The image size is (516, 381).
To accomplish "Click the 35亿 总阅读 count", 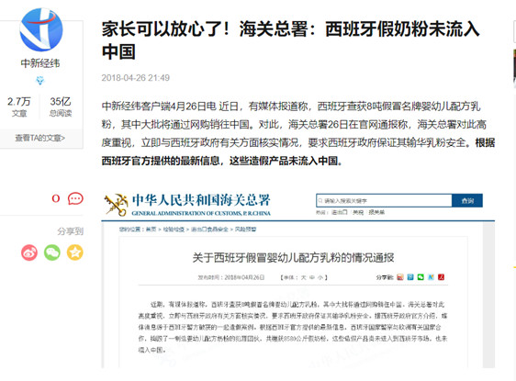I will [61, 106].
